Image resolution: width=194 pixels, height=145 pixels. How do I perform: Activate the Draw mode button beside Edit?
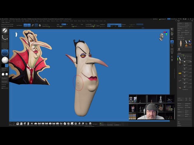[x=29, y=25]
